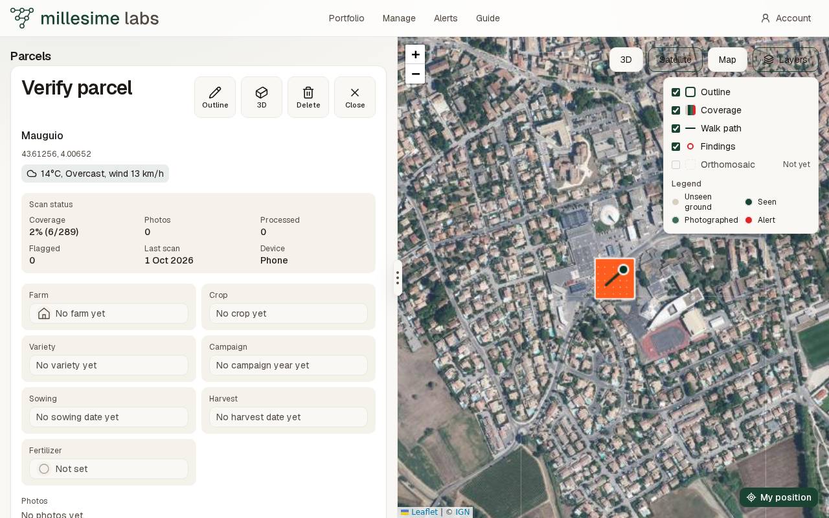Uncheck the Outline layer checkbox
829x518 pixels.
(676, 92)
